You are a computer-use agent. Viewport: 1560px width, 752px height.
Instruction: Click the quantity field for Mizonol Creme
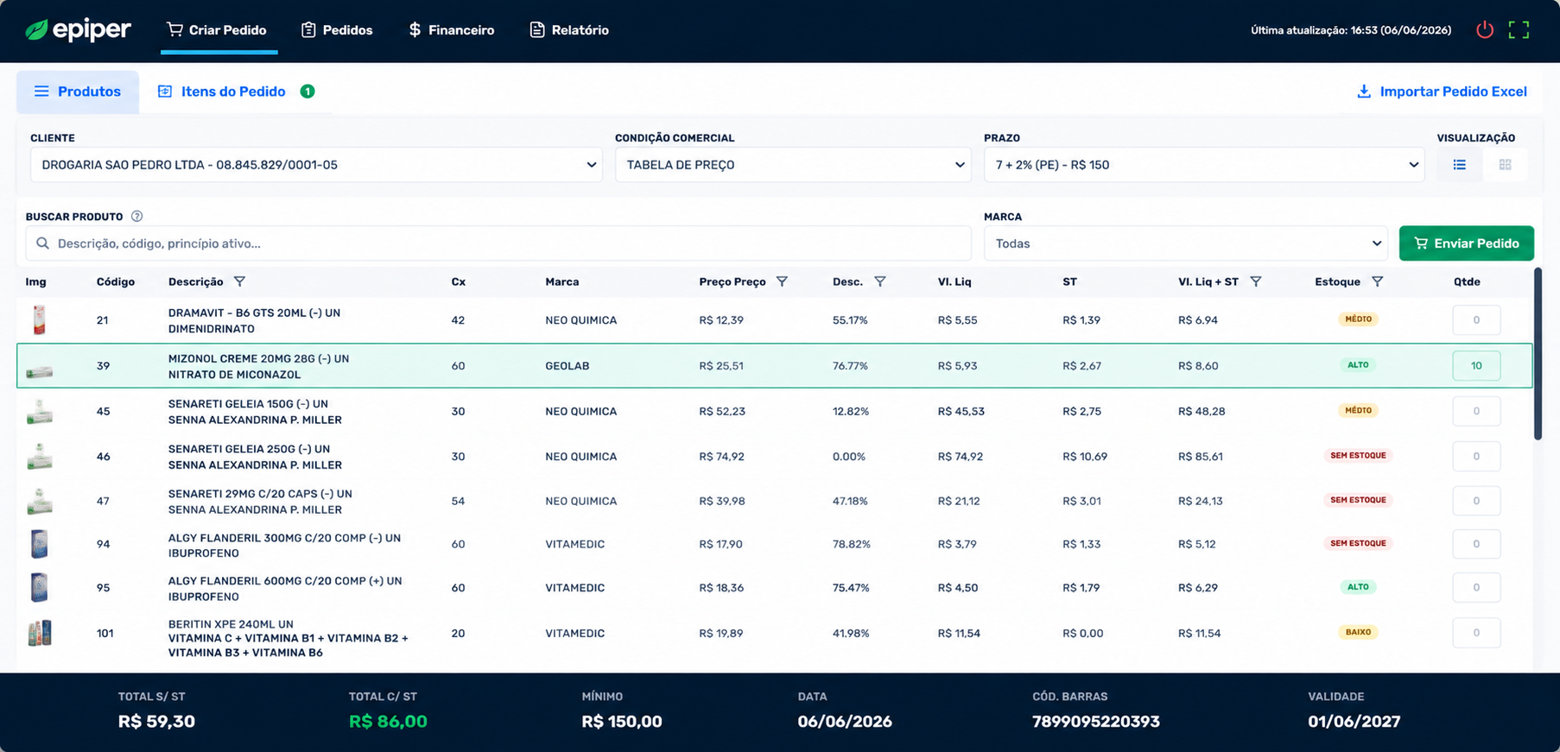click(1476, 366)
